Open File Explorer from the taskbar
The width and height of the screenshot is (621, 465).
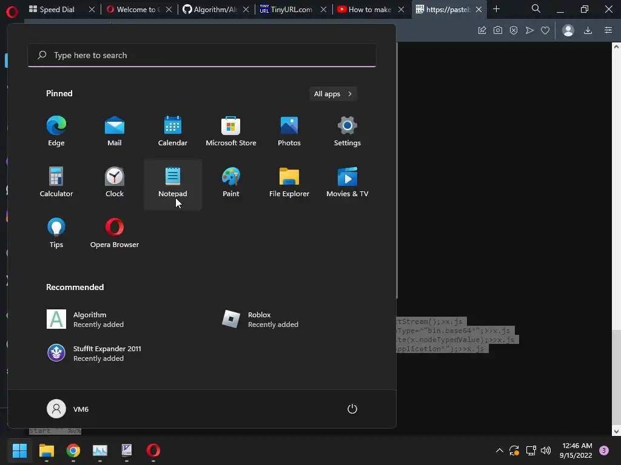(x=46, y=450)
